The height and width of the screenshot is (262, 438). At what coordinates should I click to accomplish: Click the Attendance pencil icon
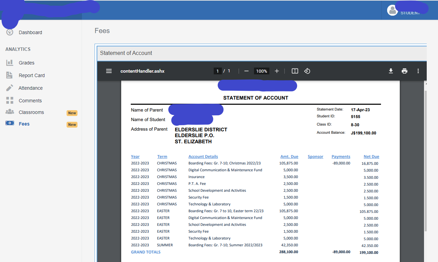tap(10, 88)
